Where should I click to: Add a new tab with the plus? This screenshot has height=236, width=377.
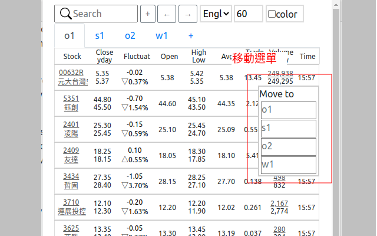coord(191,35)
